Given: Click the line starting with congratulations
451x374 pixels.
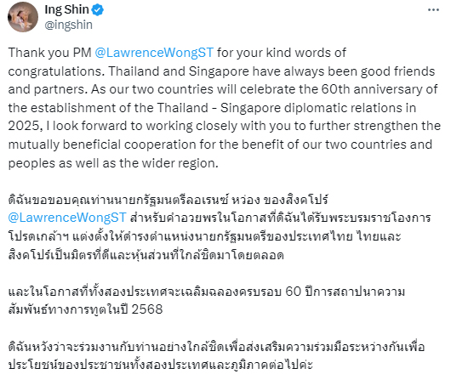Looking at the screenshot, I should click(221, 71).
